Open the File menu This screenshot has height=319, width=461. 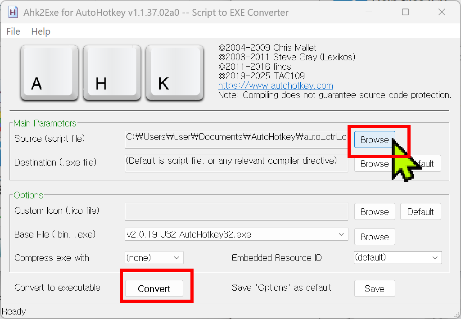click(x=14, y=31)
